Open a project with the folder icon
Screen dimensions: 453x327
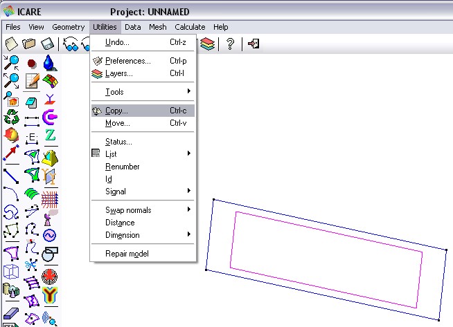(x=29, y=44)
